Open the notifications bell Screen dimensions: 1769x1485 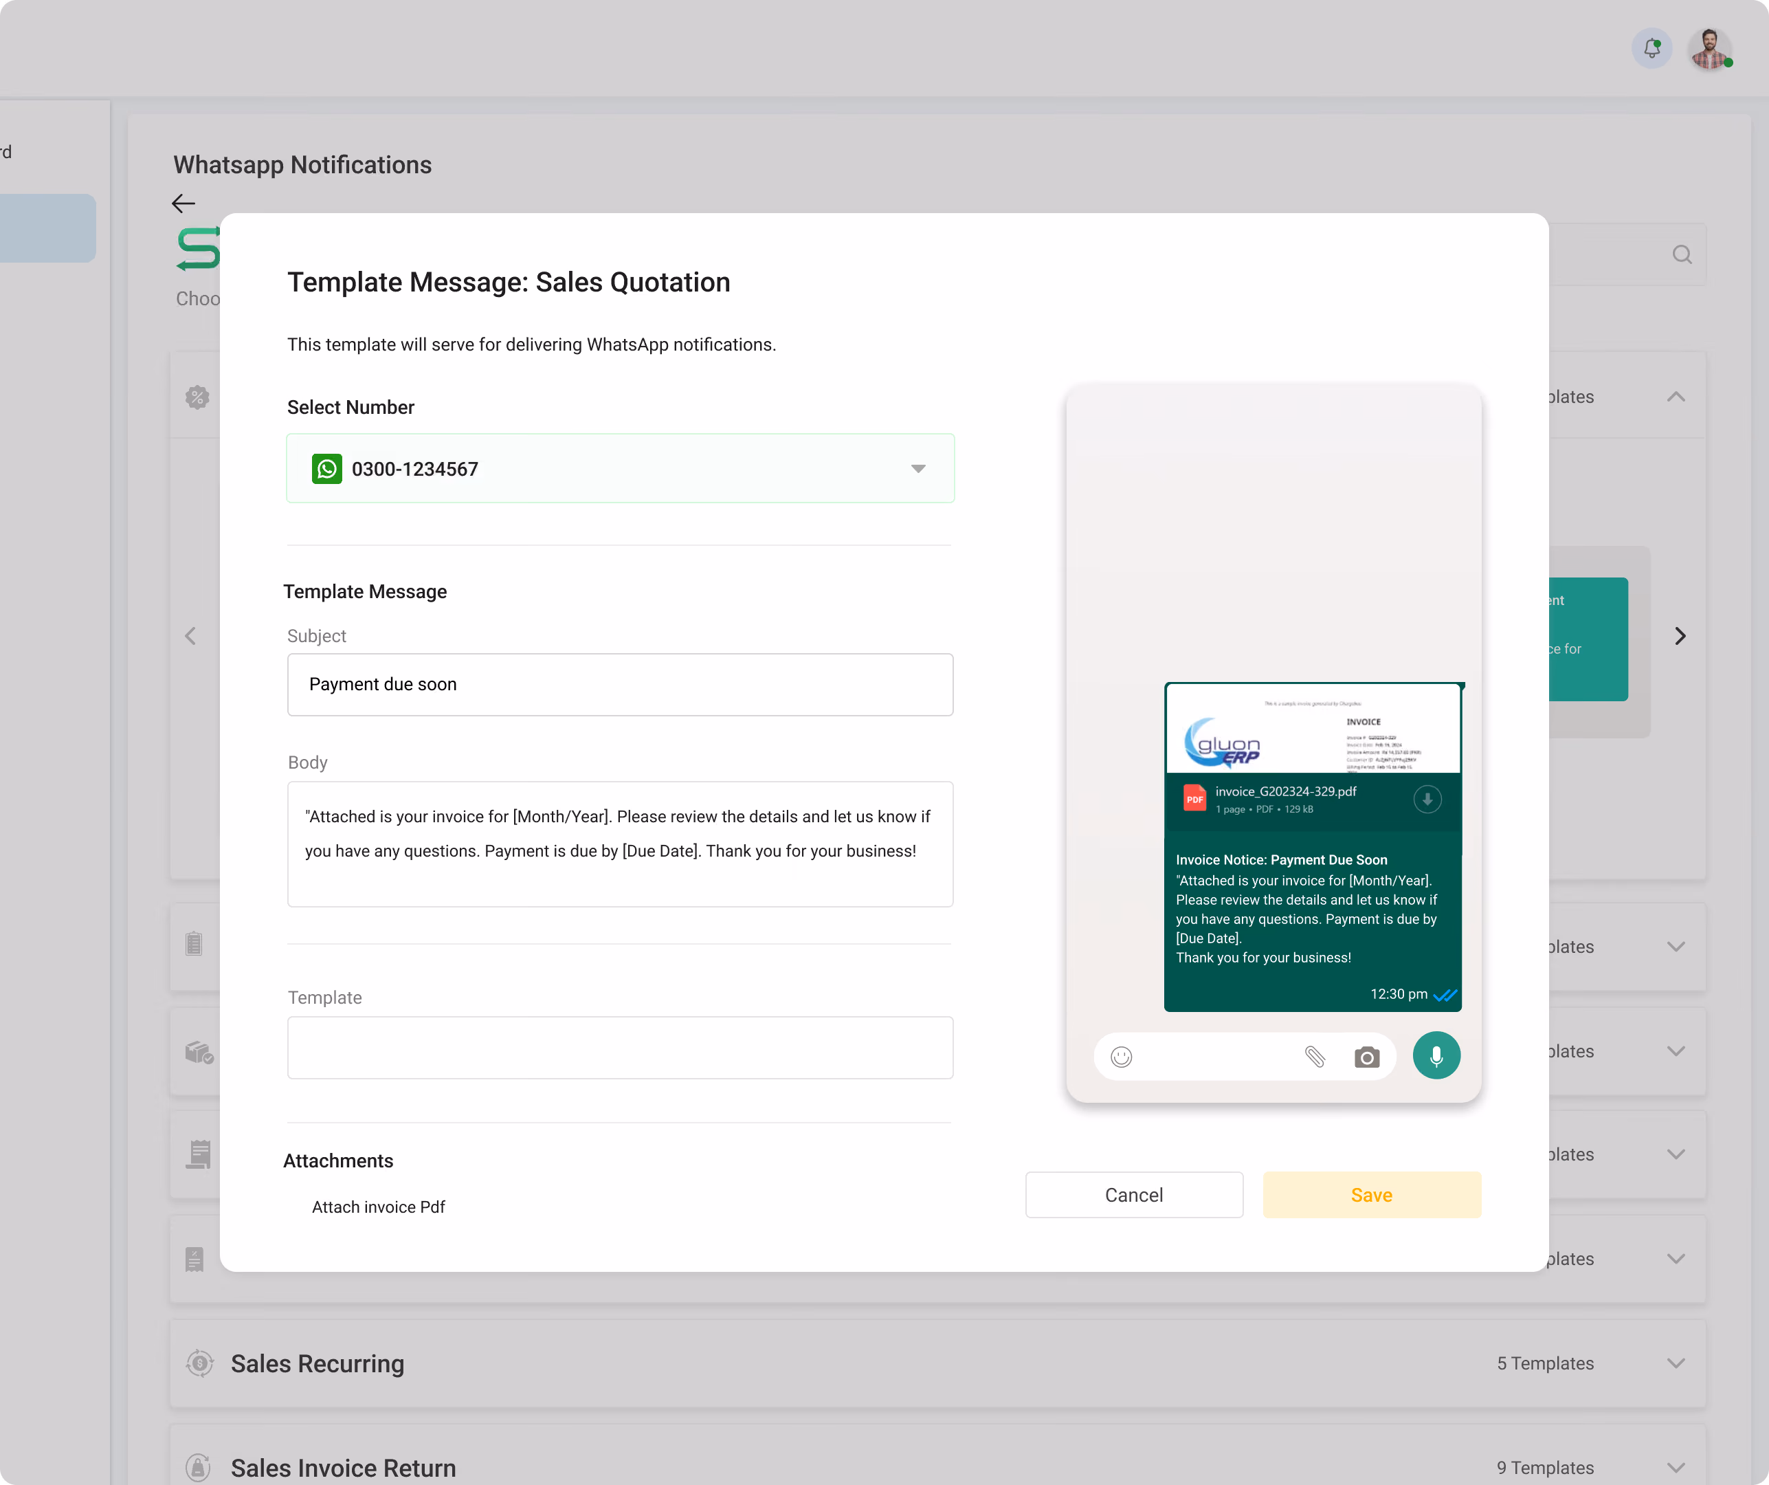pos(1651,49)
